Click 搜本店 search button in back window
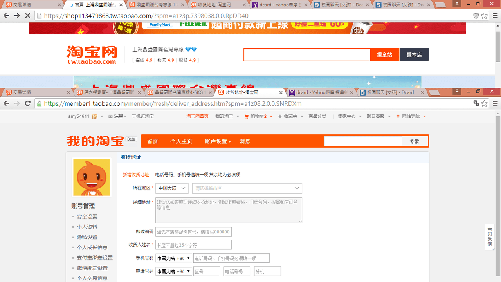 pos(414,55)
